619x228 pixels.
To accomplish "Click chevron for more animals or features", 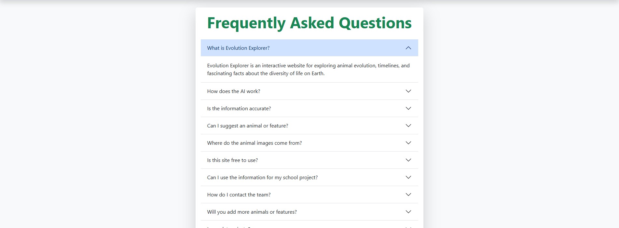I will (408, 212).
